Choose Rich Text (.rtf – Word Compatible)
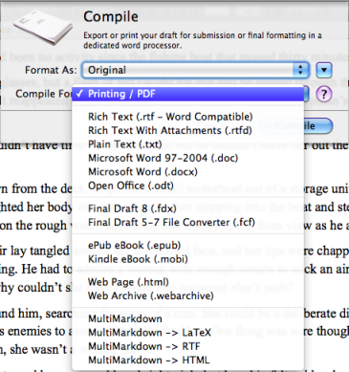The width and height of the screenshot is (349, 372). click(188, 117)
